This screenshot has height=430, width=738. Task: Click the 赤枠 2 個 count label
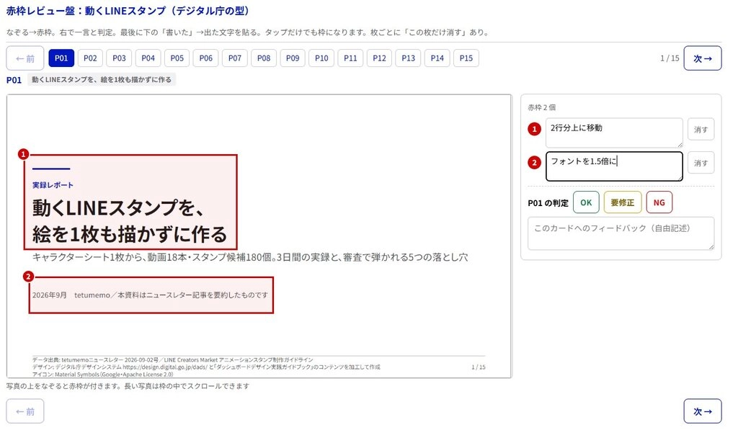[542, 108]
